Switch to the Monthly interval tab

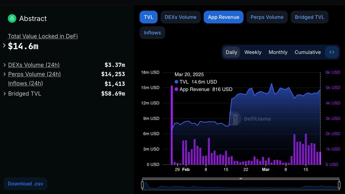click(278, 52)
